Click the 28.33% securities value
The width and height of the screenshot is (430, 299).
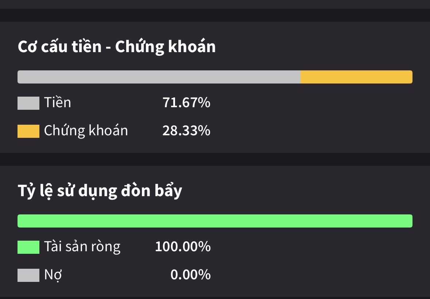click(x=186, y=131)
